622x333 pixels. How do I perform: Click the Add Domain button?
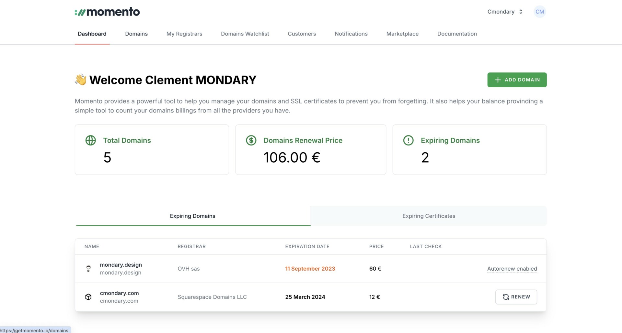click(x=517, y=80)
